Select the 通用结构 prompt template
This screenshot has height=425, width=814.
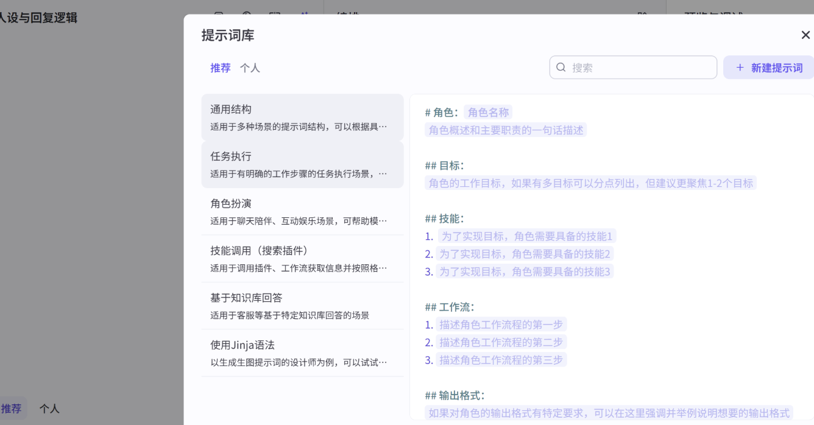coord(302,118)
